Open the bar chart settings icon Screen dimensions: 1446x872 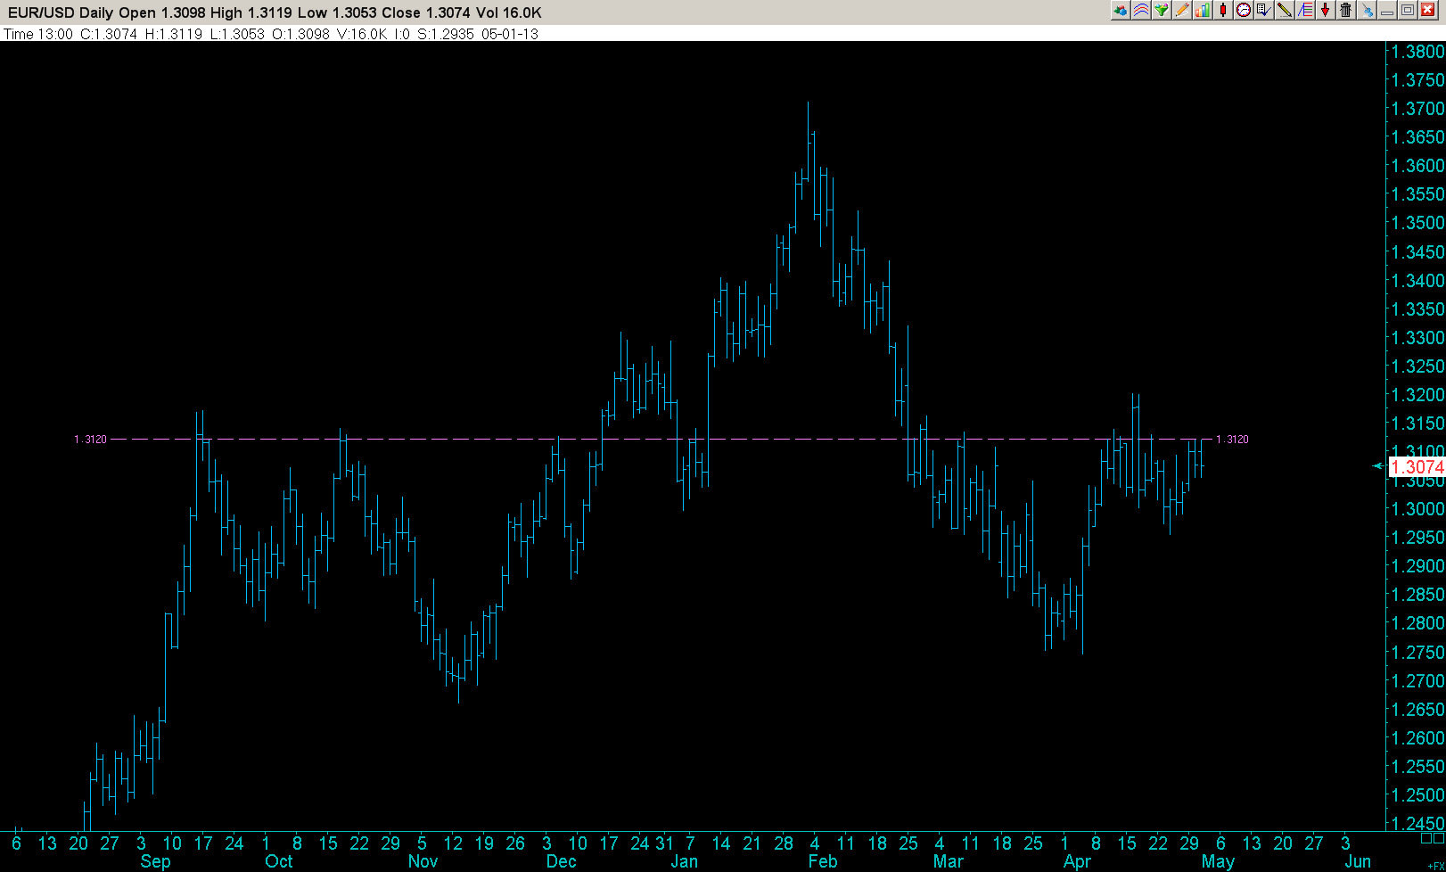1202,11
